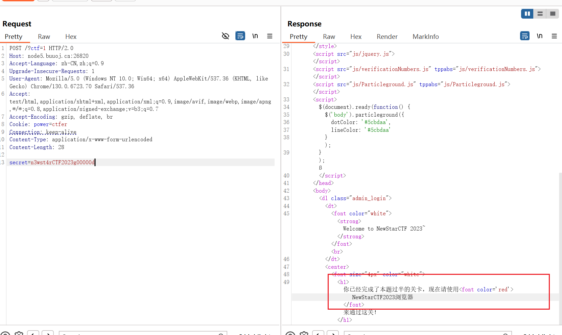Click the Host: node5.buuoj.cn:26820 header
The height and width of the screenshot is (335, 562).
(49, 56)
